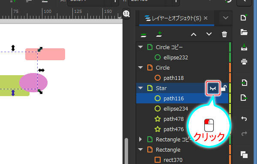
Task: Collapse the Rectangle layer triangle
Action: click(140, 149)
